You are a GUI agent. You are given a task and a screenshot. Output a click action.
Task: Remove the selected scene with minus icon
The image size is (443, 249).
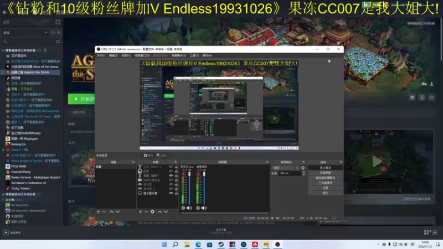104,212
